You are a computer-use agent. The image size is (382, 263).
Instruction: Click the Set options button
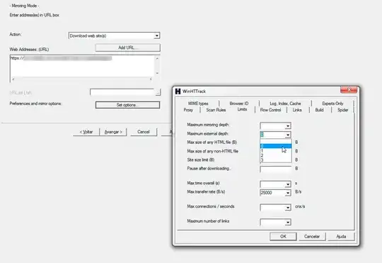pyautogui.click(x=127, y=105)
